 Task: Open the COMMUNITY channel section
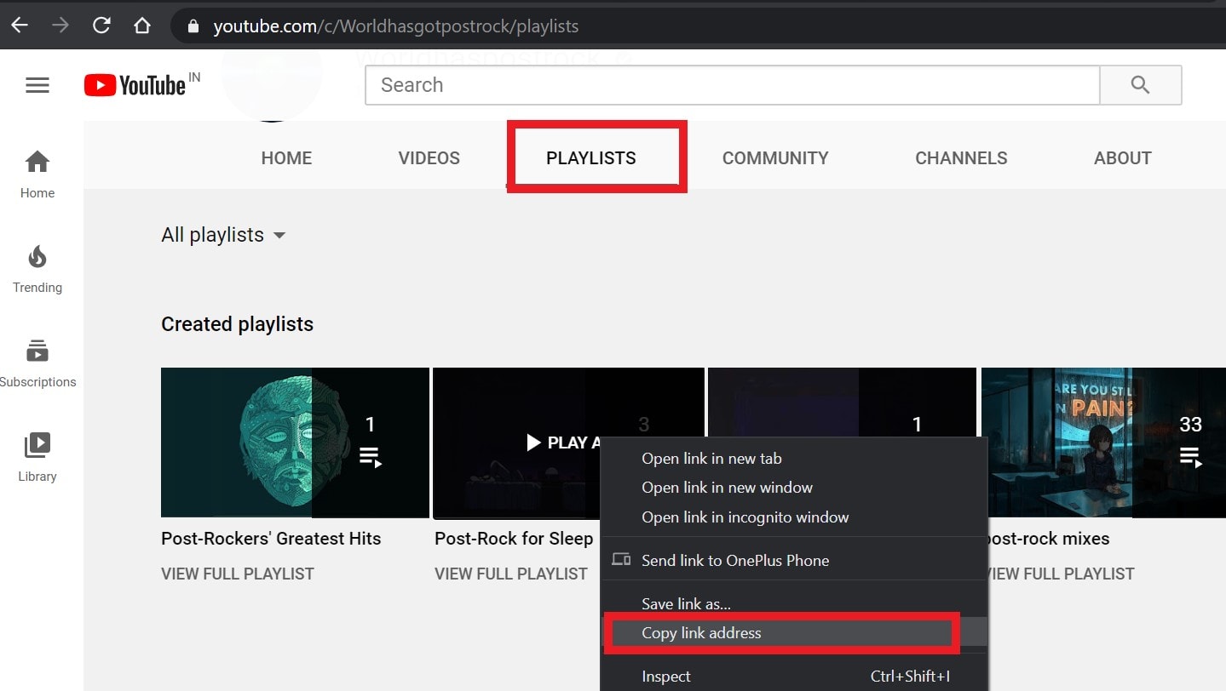point(774,157)
